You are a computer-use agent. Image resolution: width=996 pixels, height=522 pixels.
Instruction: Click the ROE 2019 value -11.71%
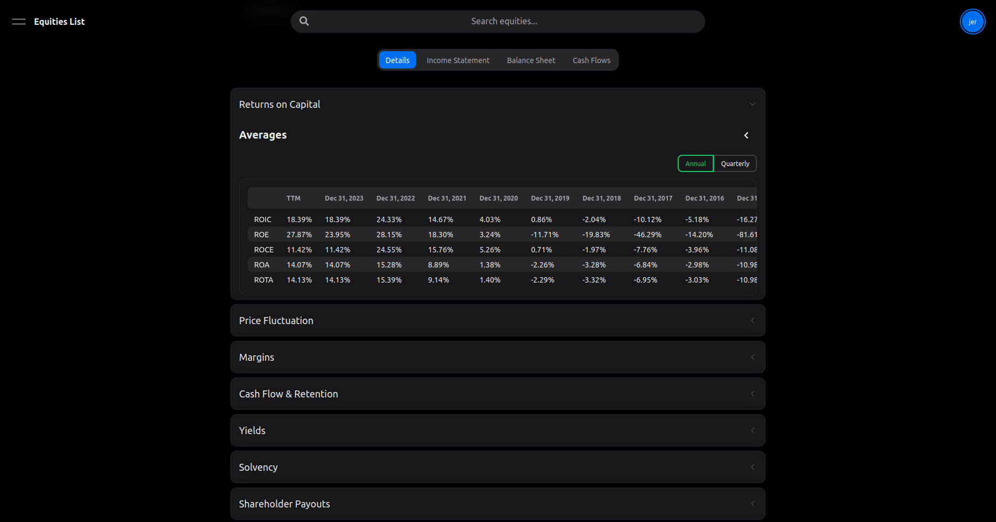(544, 235)
